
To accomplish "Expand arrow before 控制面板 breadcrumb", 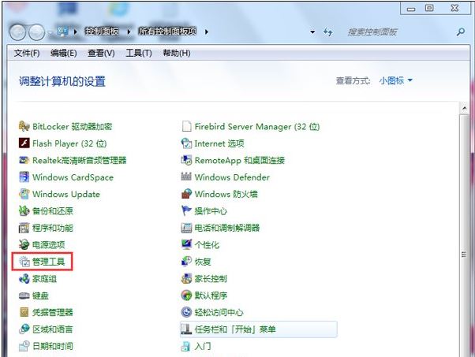I will tap(75, 32).
